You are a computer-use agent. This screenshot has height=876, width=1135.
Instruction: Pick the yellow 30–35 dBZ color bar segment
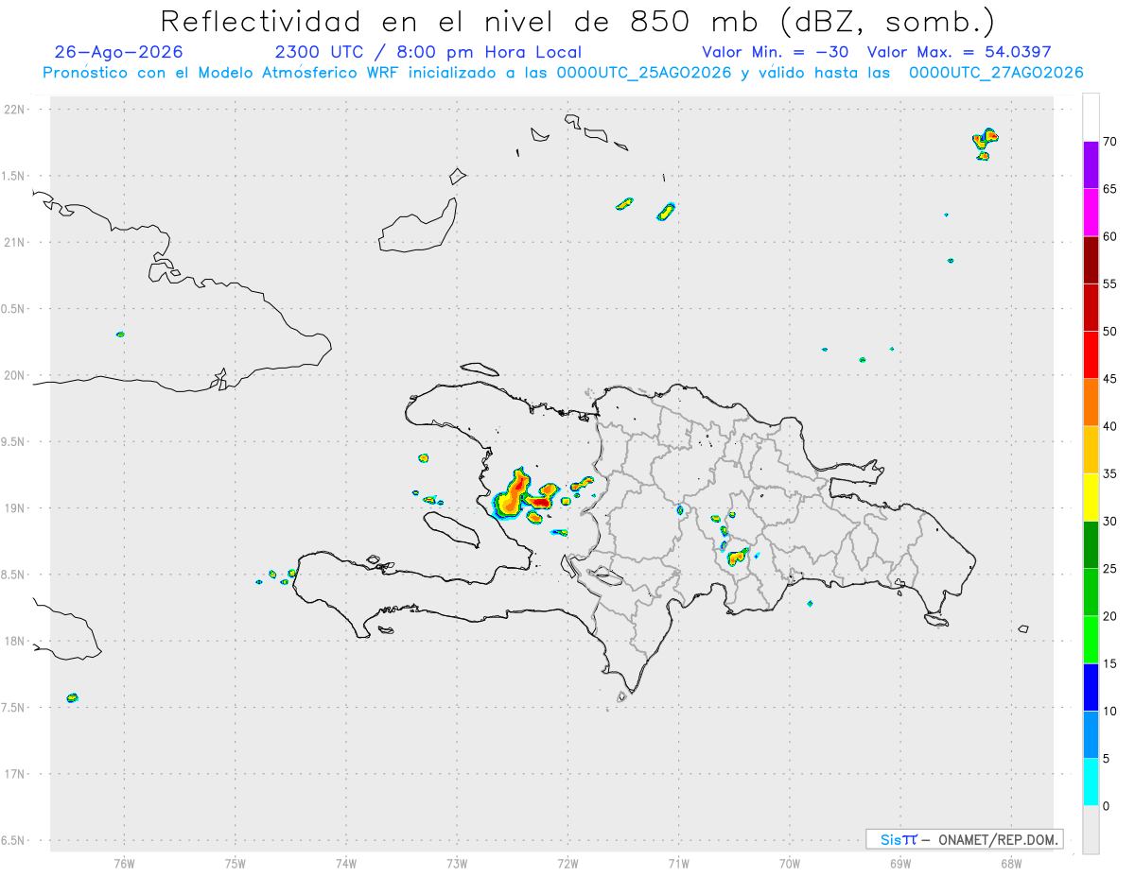tap(1091, 497)
